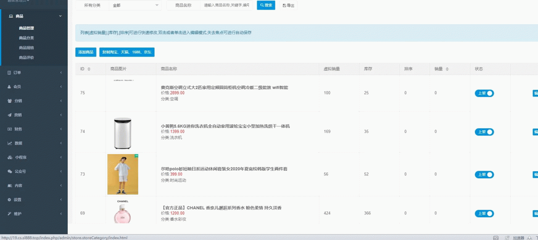
Task: Click the 会员 (Members) person icon
Action: 9,87
